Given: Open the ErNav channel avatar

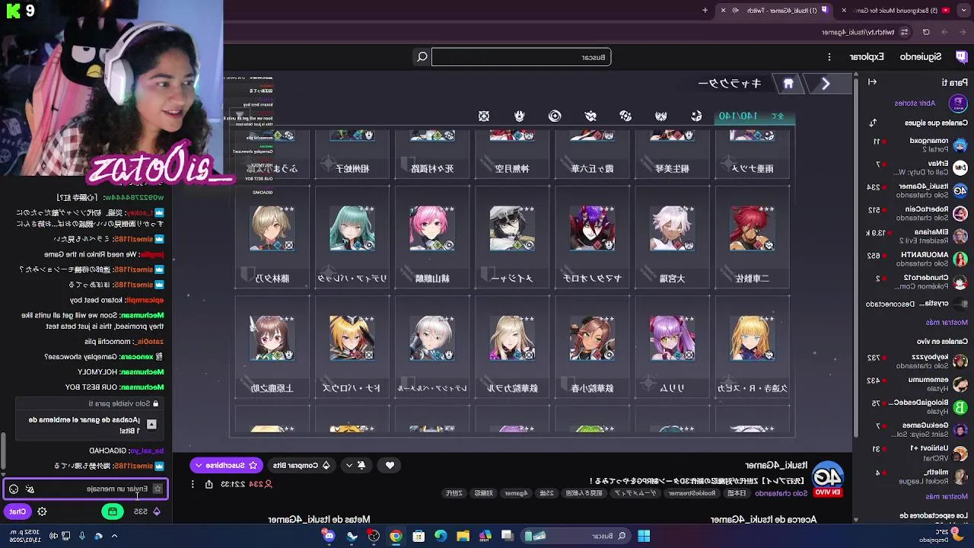Looking at the screenshot, I should point(960,167).
